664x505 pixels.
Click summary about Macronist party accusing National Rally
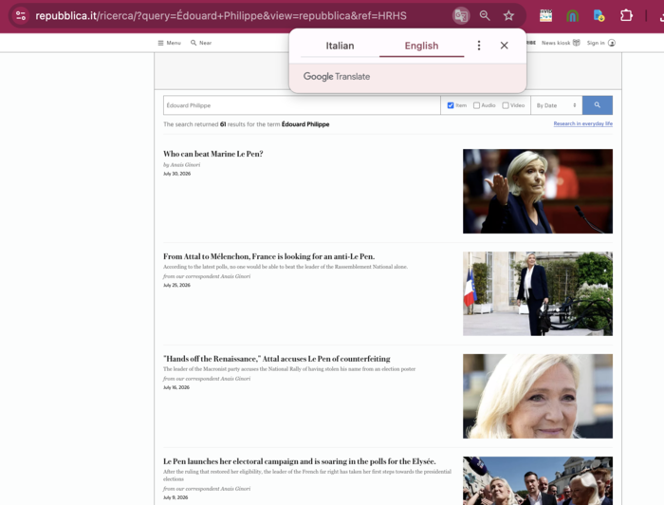coord(289,369)
